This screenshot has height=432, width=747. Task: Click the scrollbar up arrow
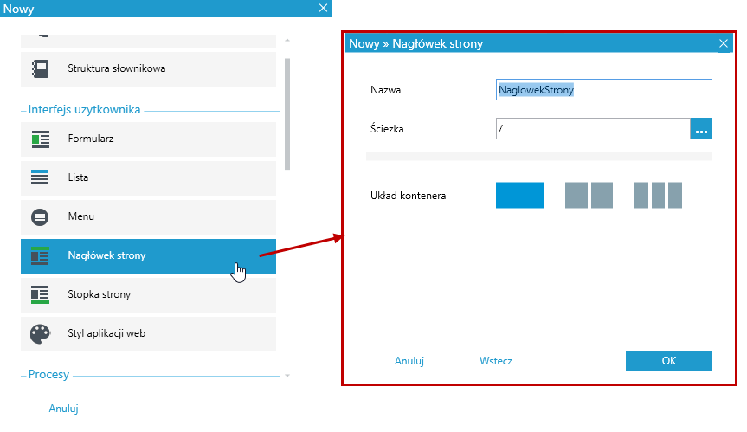pyautogui.click(x=287, y=41)
